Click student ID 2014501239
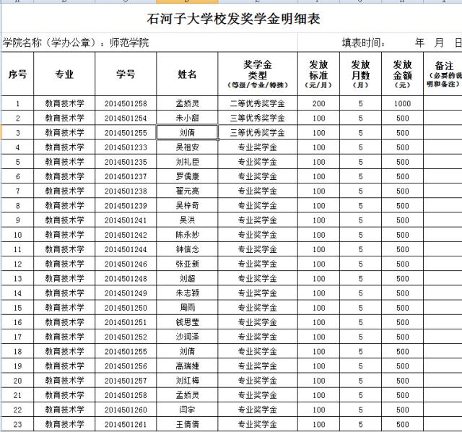This screenshot has width=462, height=432. point(126,206)
